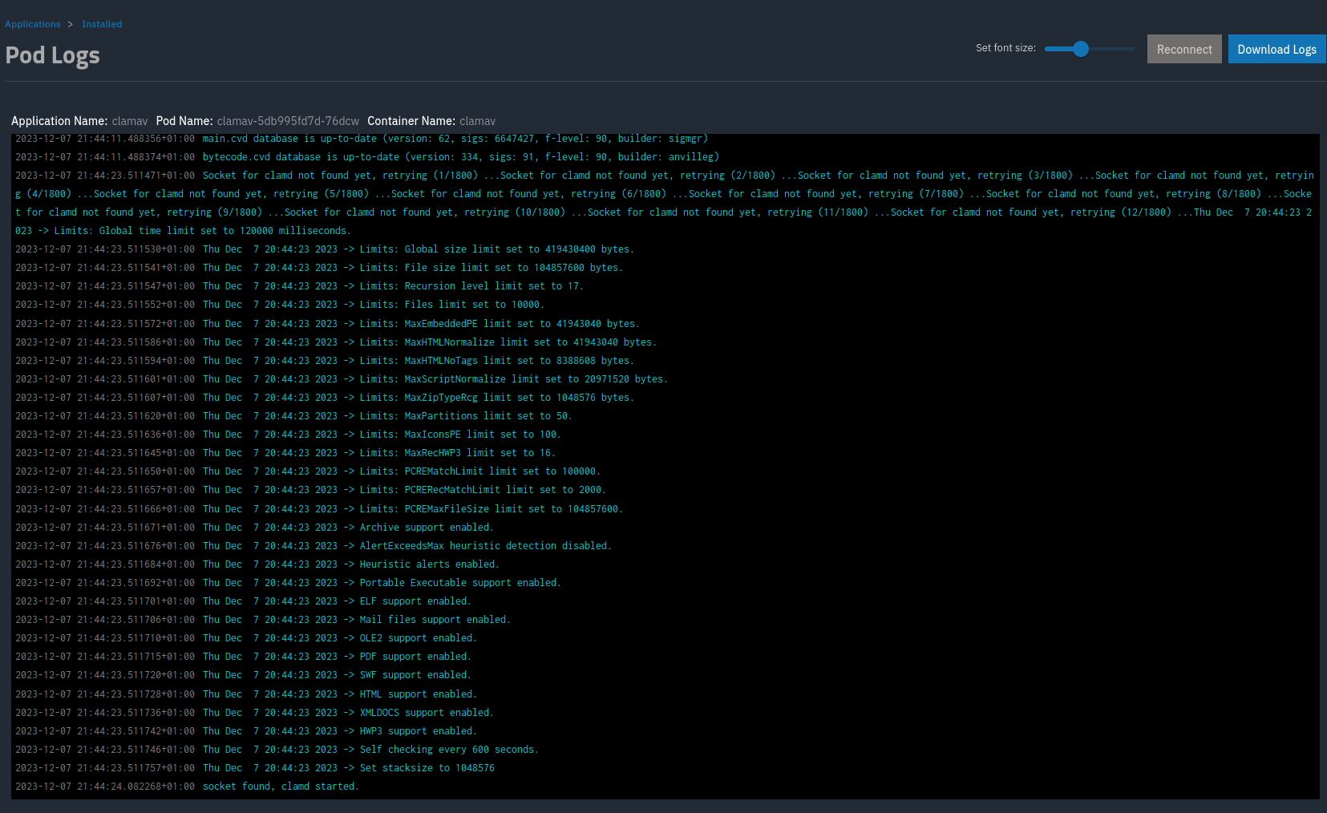This screenshot has height=813, width=1327.
Task: Select the MaxEmbeddedPE limit log line
Action: (x=327, y=324)
